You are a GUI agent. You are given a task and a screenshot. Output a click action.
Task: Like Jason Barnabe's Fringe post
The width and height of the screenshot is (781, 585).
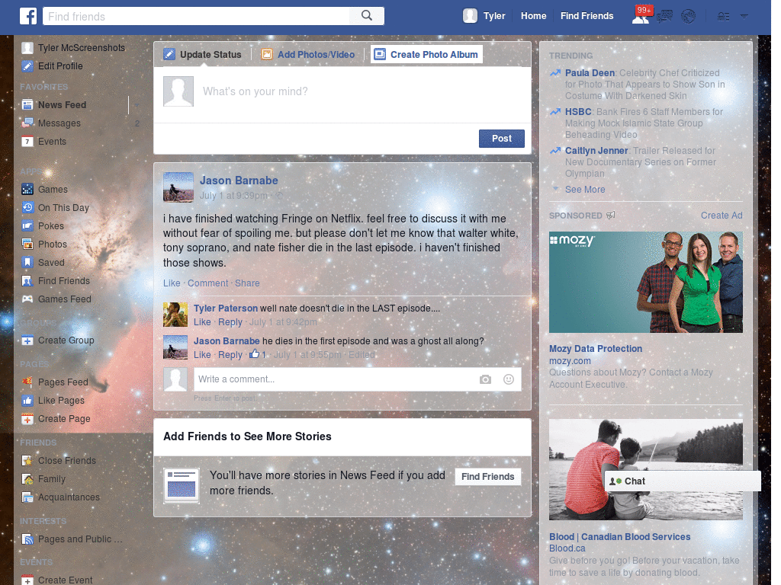click(x=170, y=283)
